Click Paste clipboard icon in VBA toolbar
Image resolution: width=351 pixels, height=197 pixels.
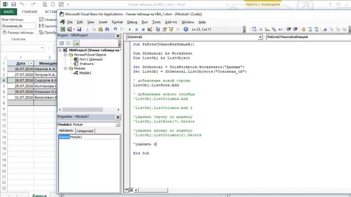pos(100,29)
